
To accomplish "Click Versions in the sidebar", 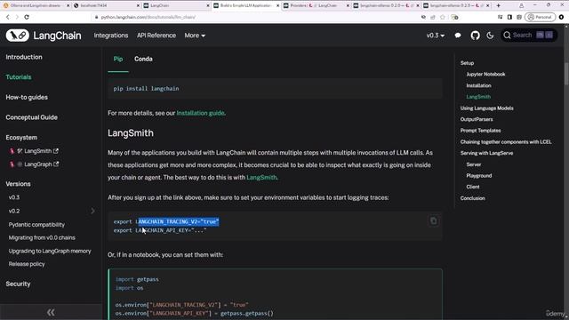I will 18,184.
